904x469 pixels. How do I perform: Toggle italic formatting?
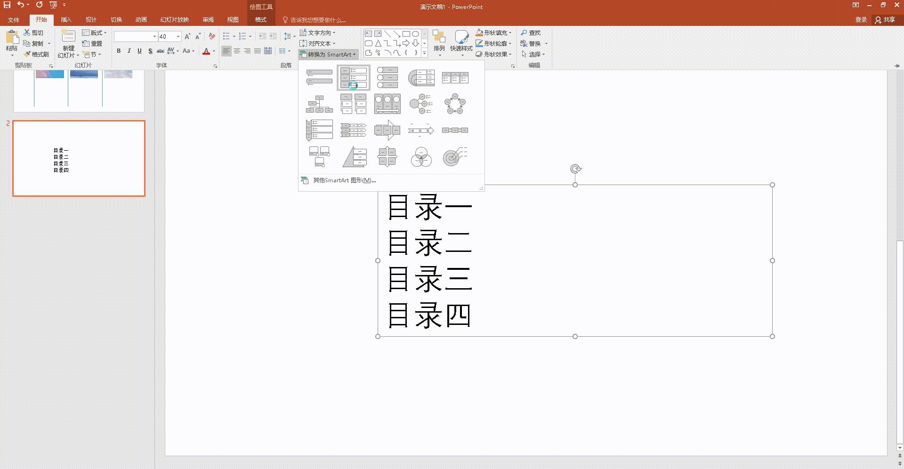129,51
